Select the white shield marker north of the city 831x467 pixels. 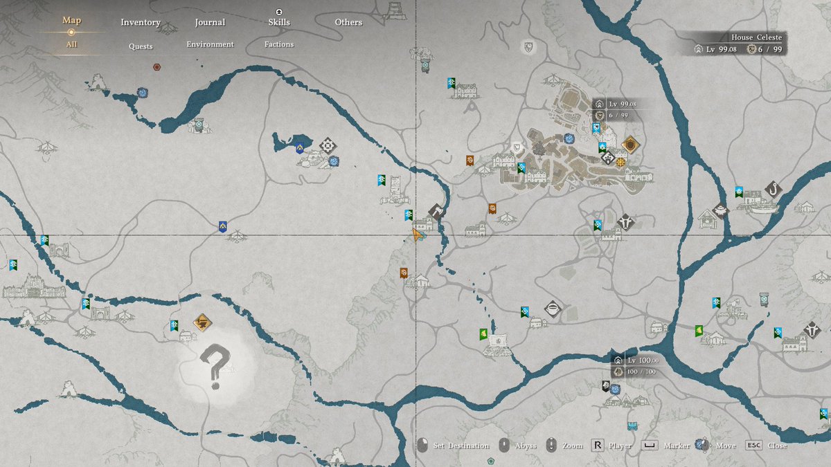(x=528, y=47)
